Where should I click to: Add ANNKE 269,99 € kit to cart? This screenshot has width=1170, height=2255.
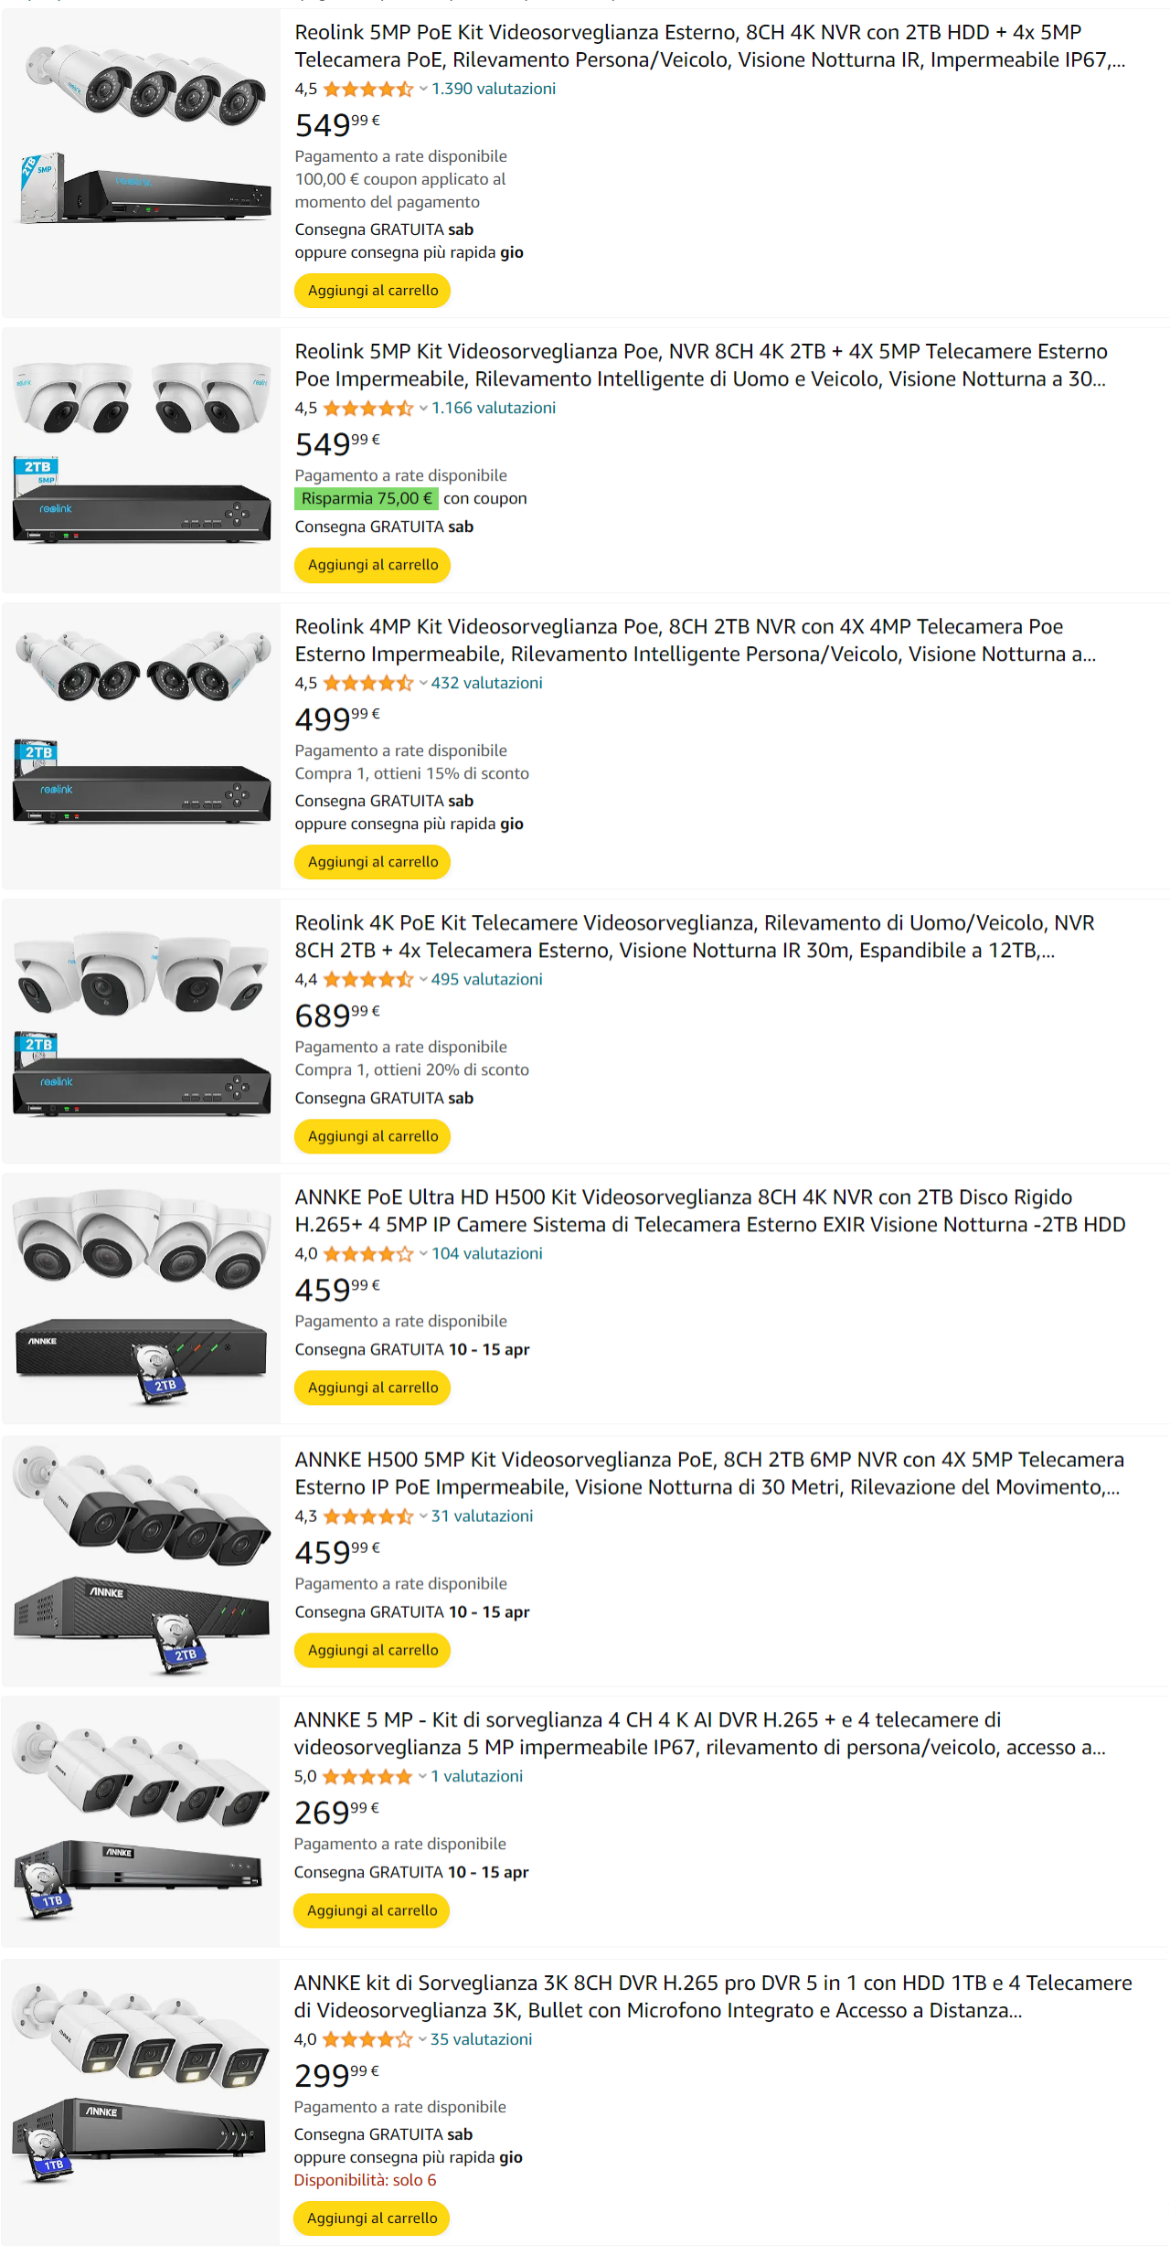pyautogui.click(x=372, y=1910)
